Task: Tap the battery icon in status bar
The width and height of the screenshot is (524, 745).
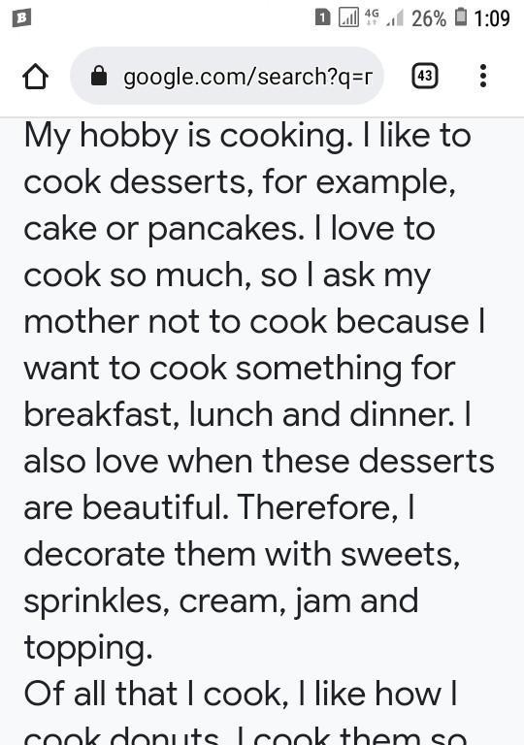Action: 461,17
